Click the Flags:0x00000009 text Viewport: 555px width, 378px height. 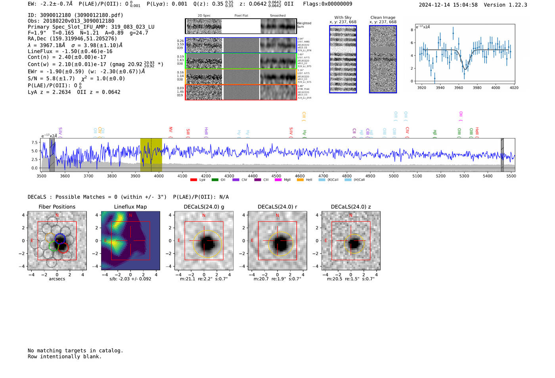point(327,4)
